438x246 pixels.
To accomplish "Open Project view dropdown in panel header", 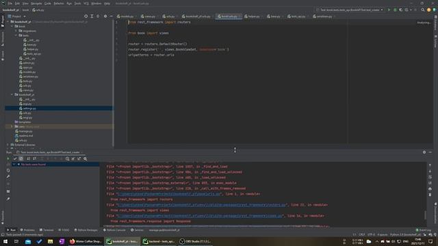I will 16,16.
